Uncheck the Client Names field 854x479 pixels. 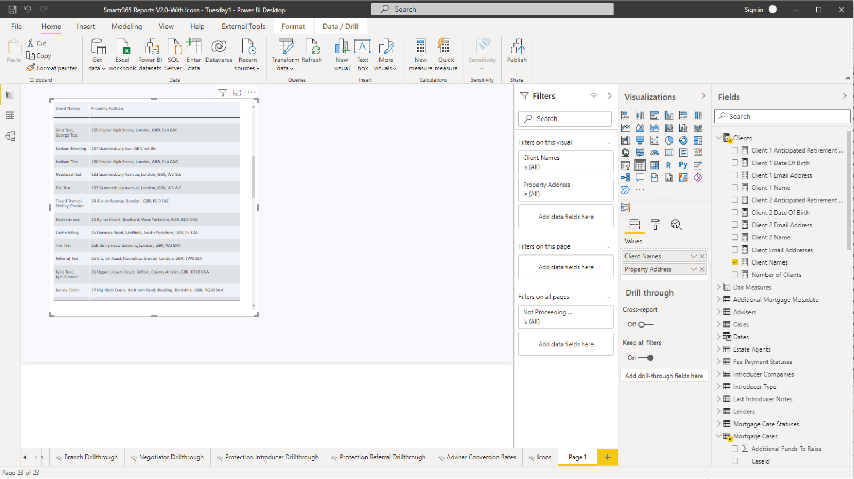735,262
